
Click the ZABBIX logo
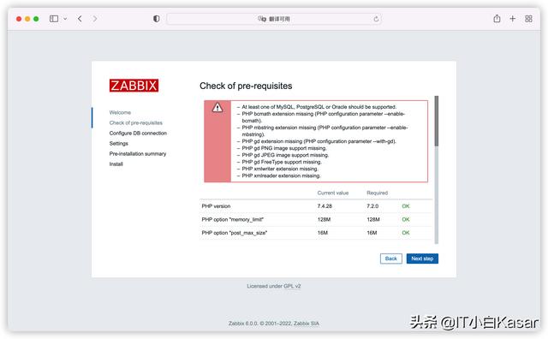pyautogui.click(x=134, y=86)
